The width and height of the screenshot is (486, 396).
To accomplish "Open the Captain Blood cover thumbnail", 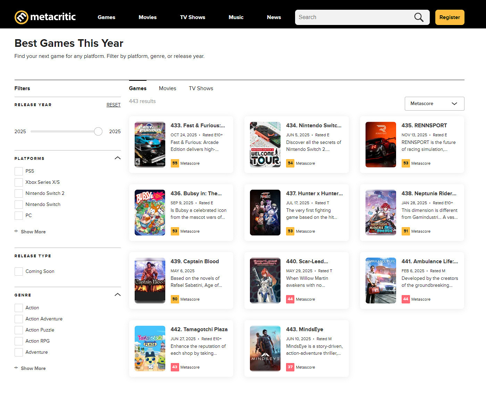I will pos(150,281).
